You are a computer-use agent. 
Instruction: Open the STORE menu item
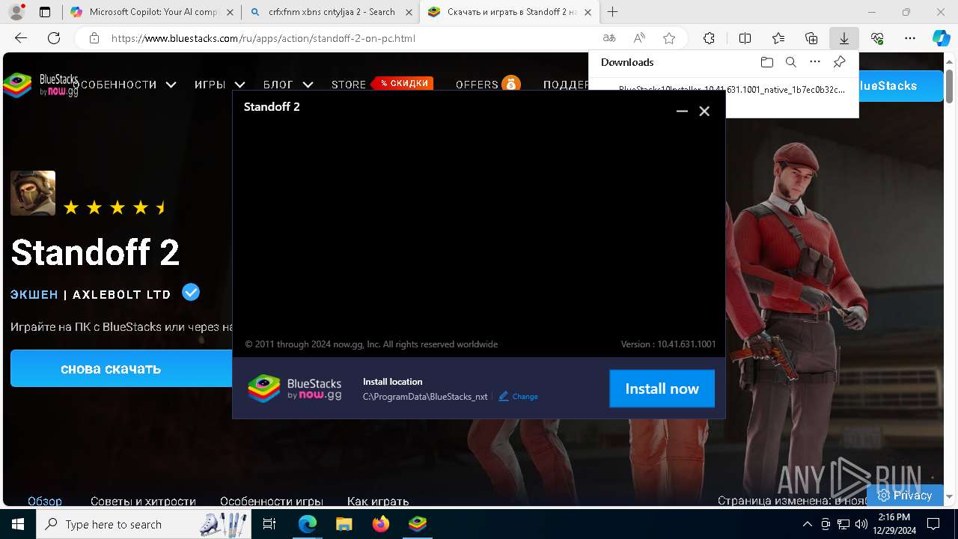tap(349, 85)
